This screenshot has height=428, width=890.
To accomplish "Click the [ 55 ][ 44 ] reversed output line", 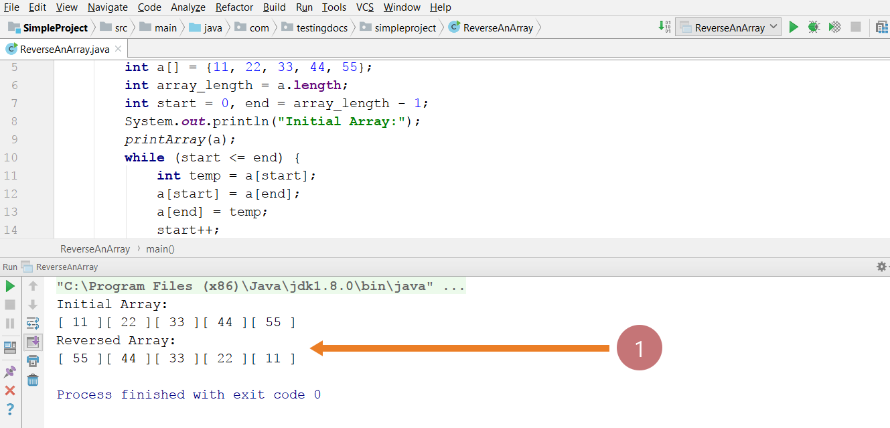I will tap(177, 358).
